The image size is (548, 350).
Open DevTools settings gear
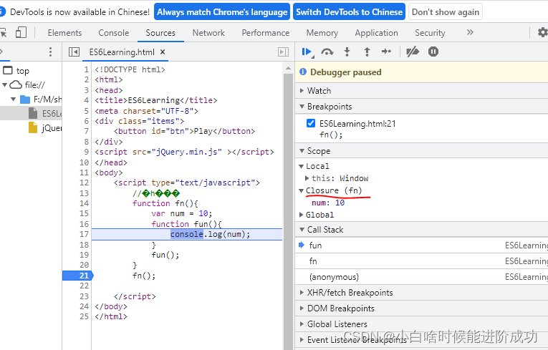(x=542, y=33)
